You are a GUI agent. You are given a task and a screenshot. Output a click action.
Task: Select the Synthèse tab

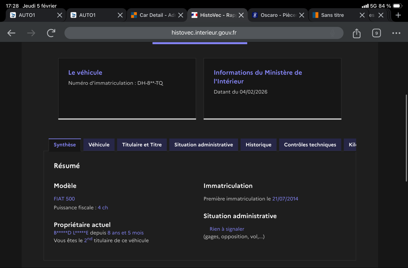pos(65,145)
